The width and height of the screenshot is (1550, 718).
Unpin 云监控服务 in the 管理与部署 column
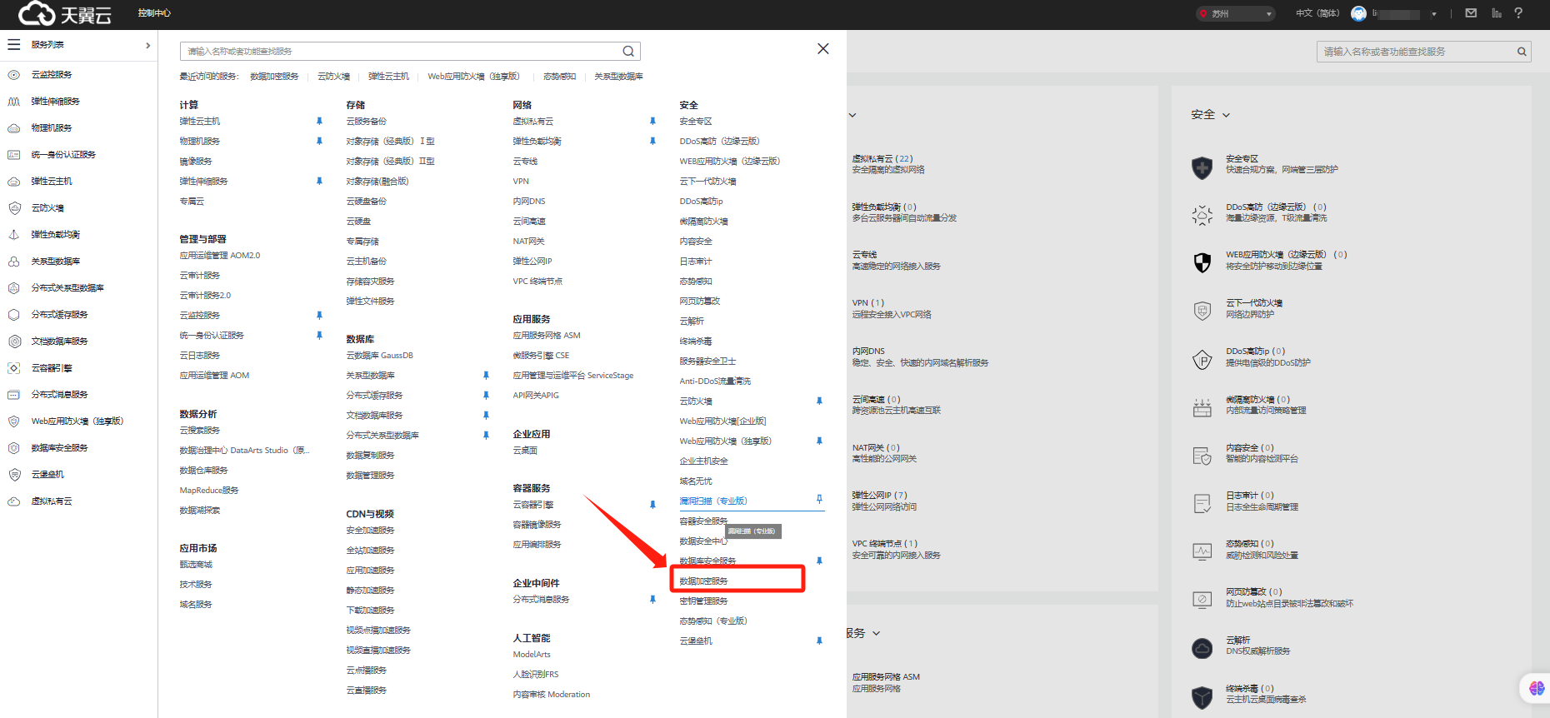[x=319, y=316]
